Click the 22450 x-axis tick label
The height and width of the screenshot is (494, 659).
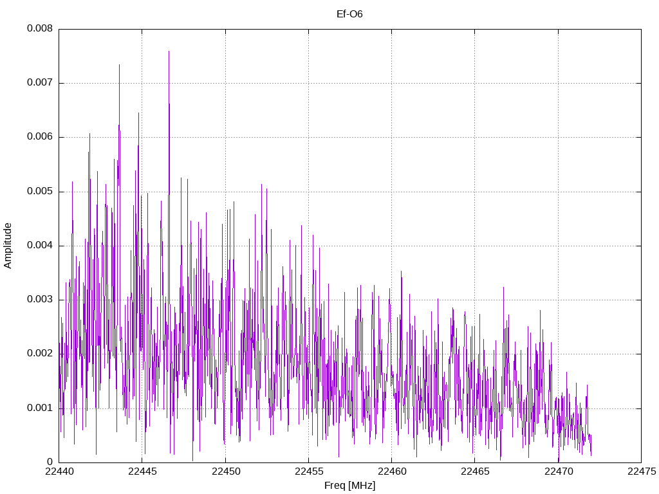[226, 471]
